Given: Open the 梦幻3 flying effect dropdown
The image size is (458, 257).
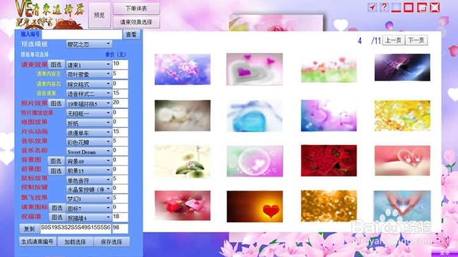Looking at the screenshot, I should pyautogui.click(x=89, y=199).
